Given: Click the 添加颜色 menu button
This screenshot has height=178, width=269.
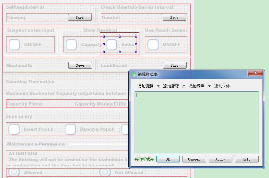Looking at the screenshot, I should pos(196,86).
